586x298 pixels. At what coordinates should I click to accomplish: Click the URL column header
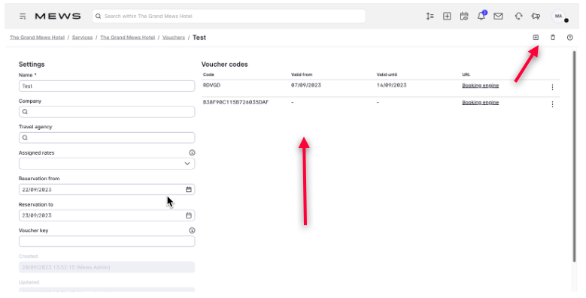tap(466, 74)
